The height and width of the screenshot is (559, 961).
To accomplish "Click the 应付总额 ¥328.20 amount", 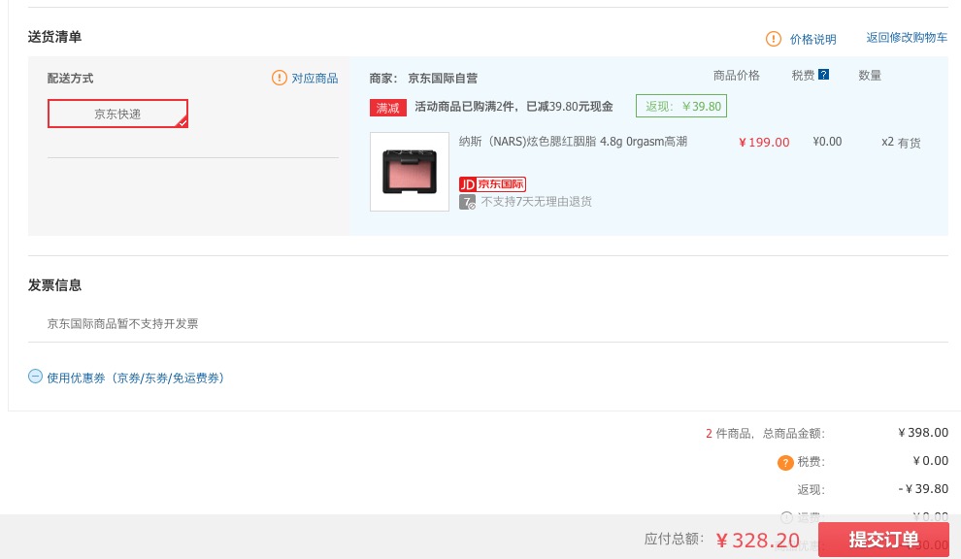I will (757, 540).
